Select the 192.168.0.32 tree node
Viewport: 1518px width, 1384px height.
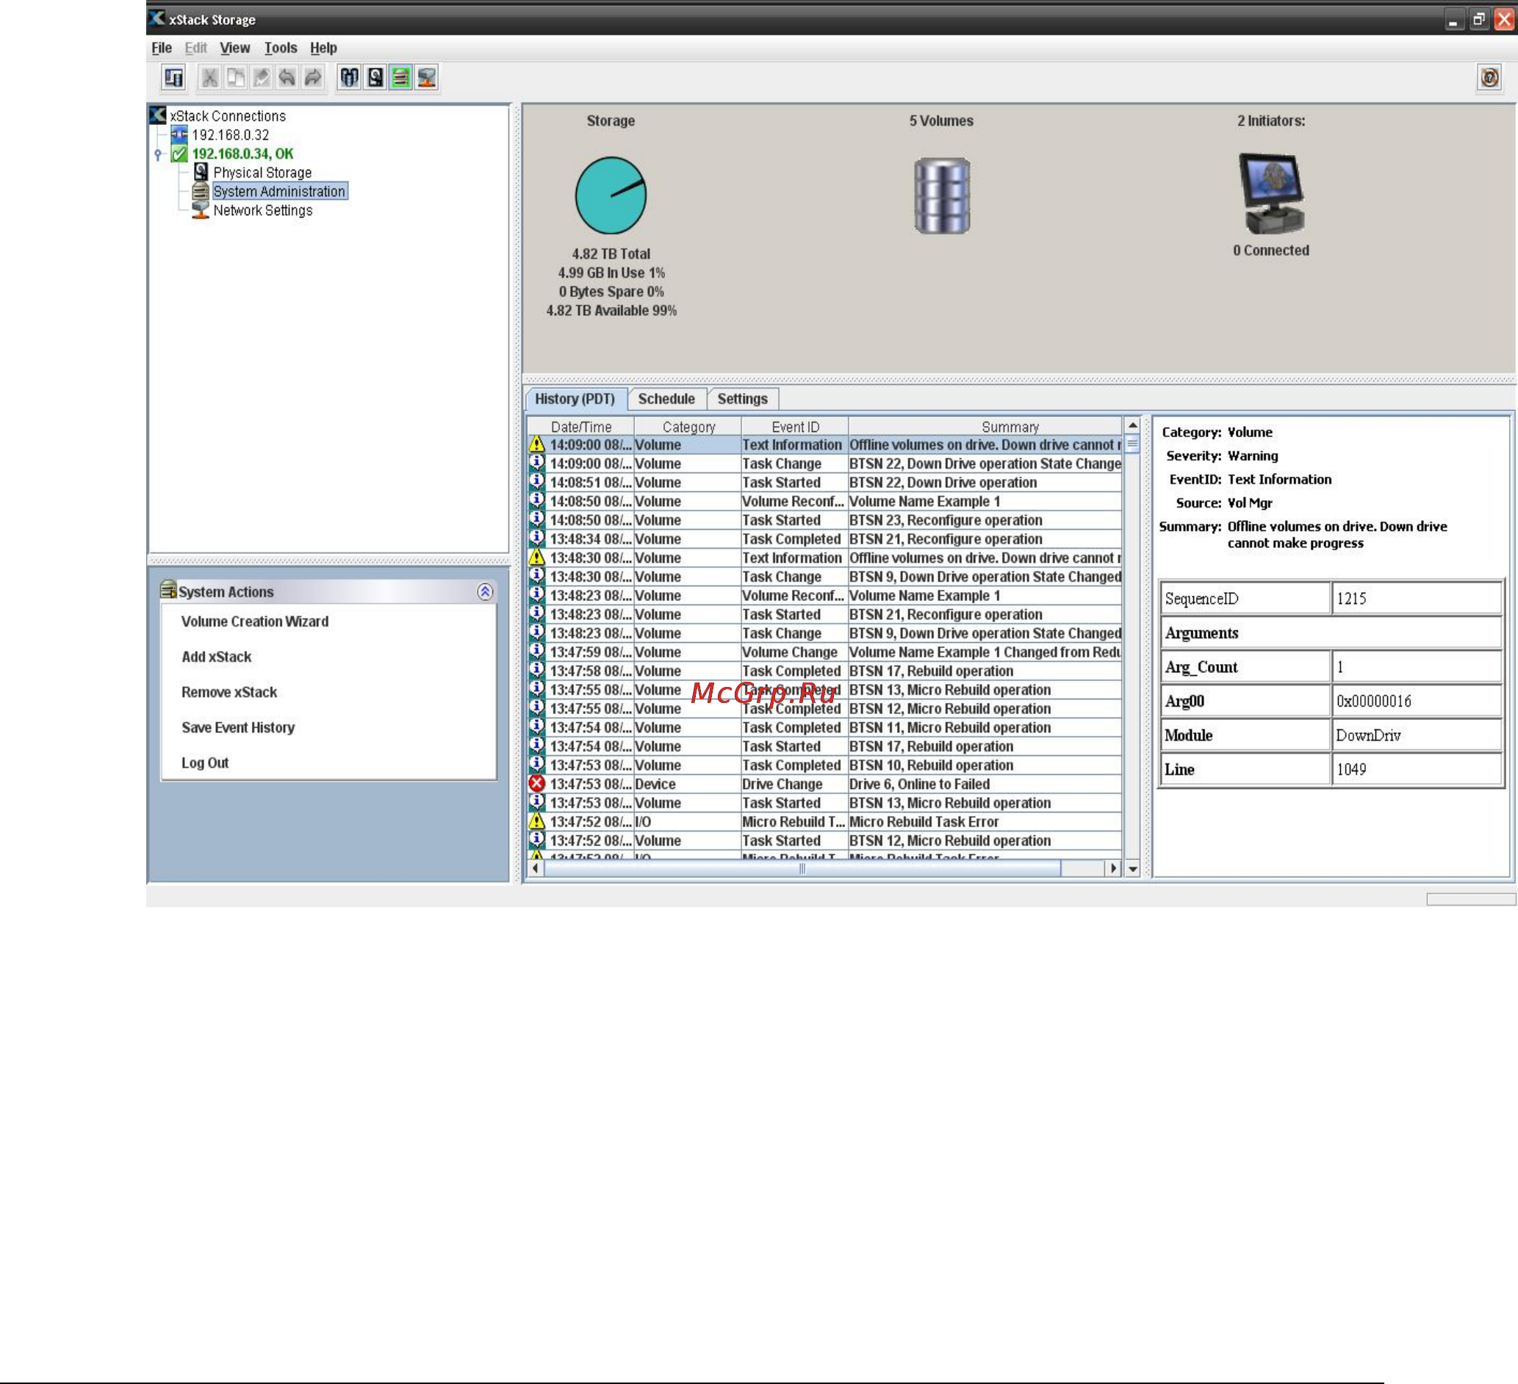click(x=231, y=134)
